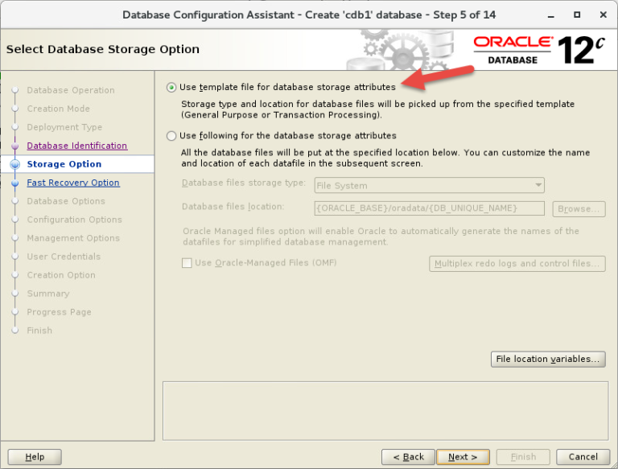Viewport: 618px width, 469px height.
Task: Click Database Operation step label
Action: pyautogui.click(x=71, y=90)
